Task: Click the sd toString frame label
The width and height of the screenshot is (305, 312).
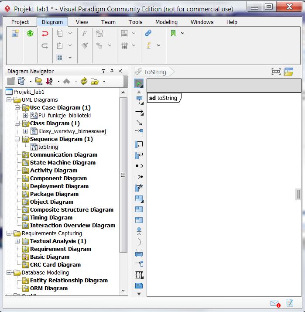Action: point(163,98)
